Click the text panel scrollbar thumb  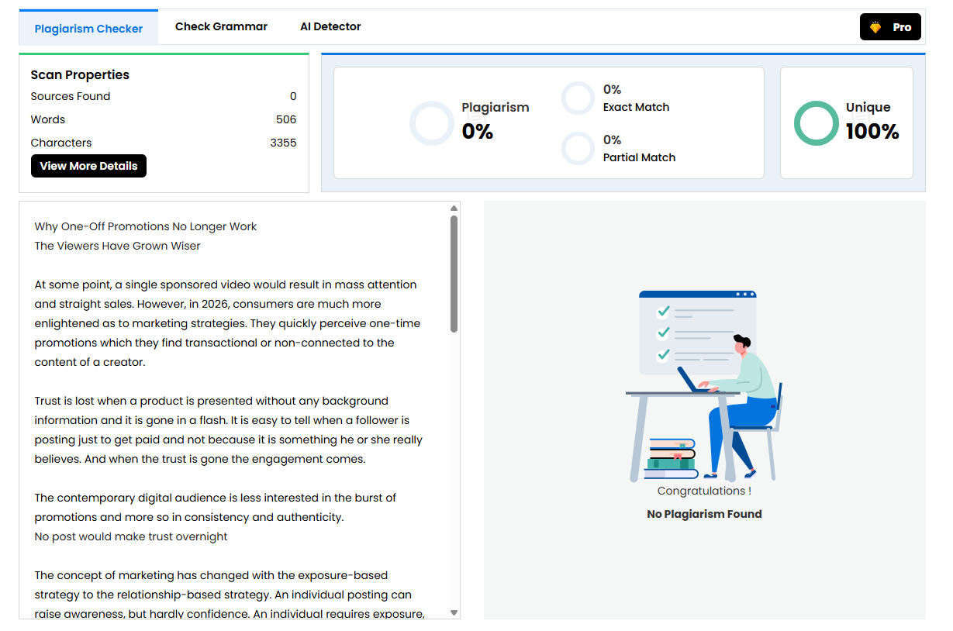point(454,274)
